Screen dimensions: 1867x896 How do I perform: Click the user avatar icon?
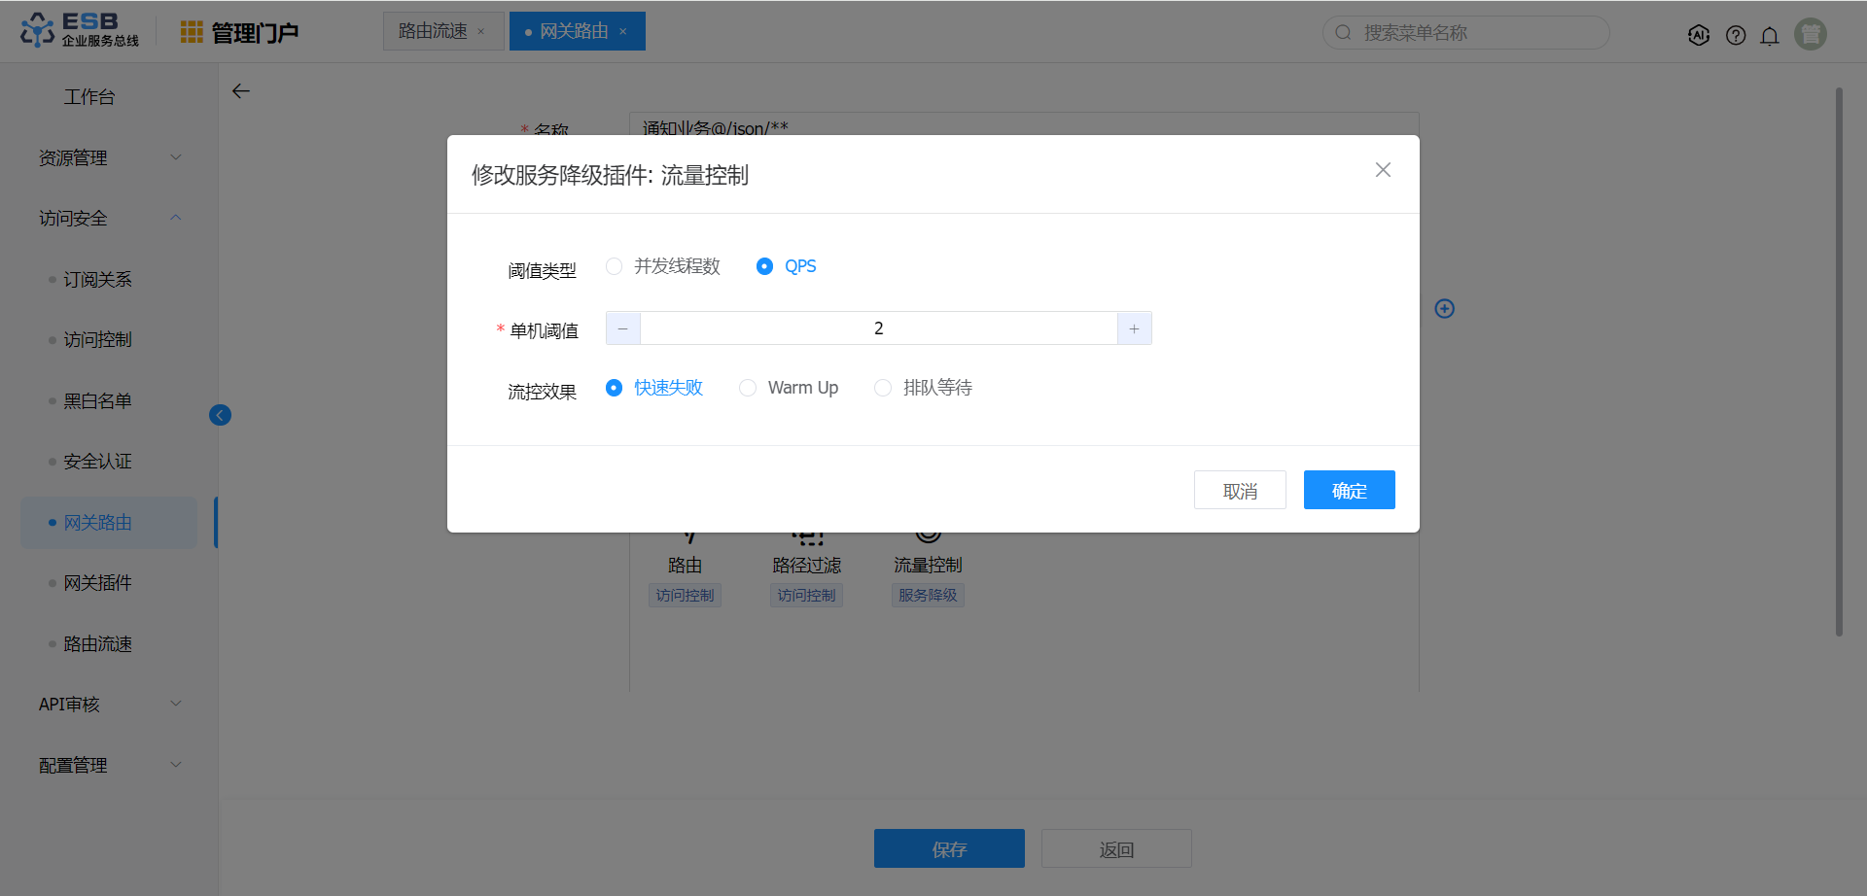click(1810, 34)
